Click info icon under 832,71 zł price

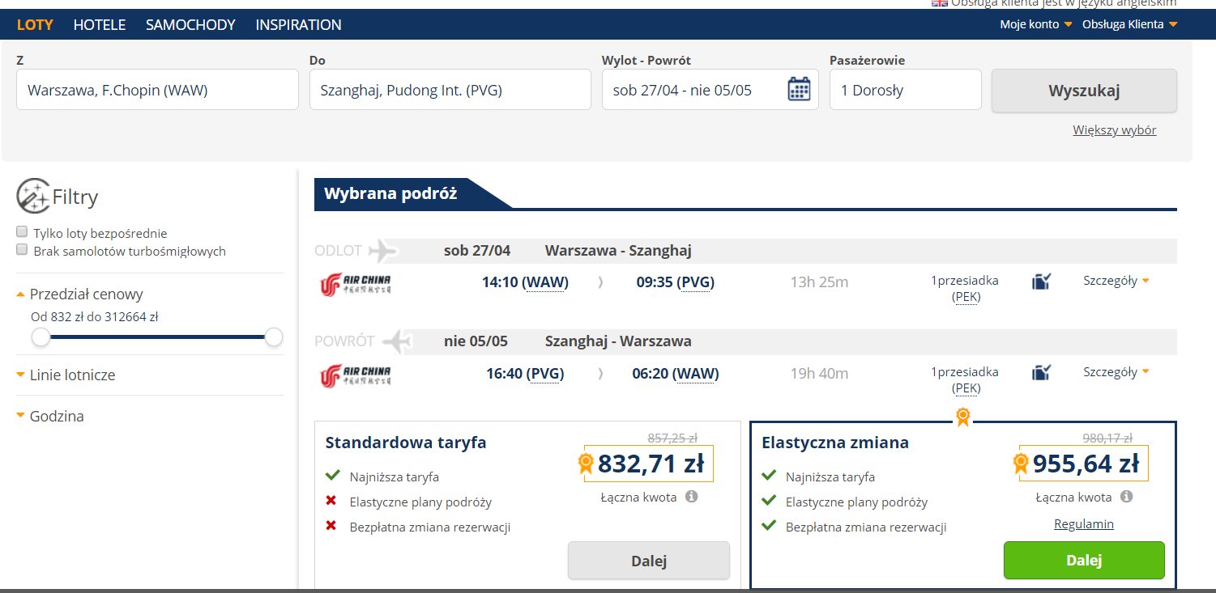pos(691,497)
